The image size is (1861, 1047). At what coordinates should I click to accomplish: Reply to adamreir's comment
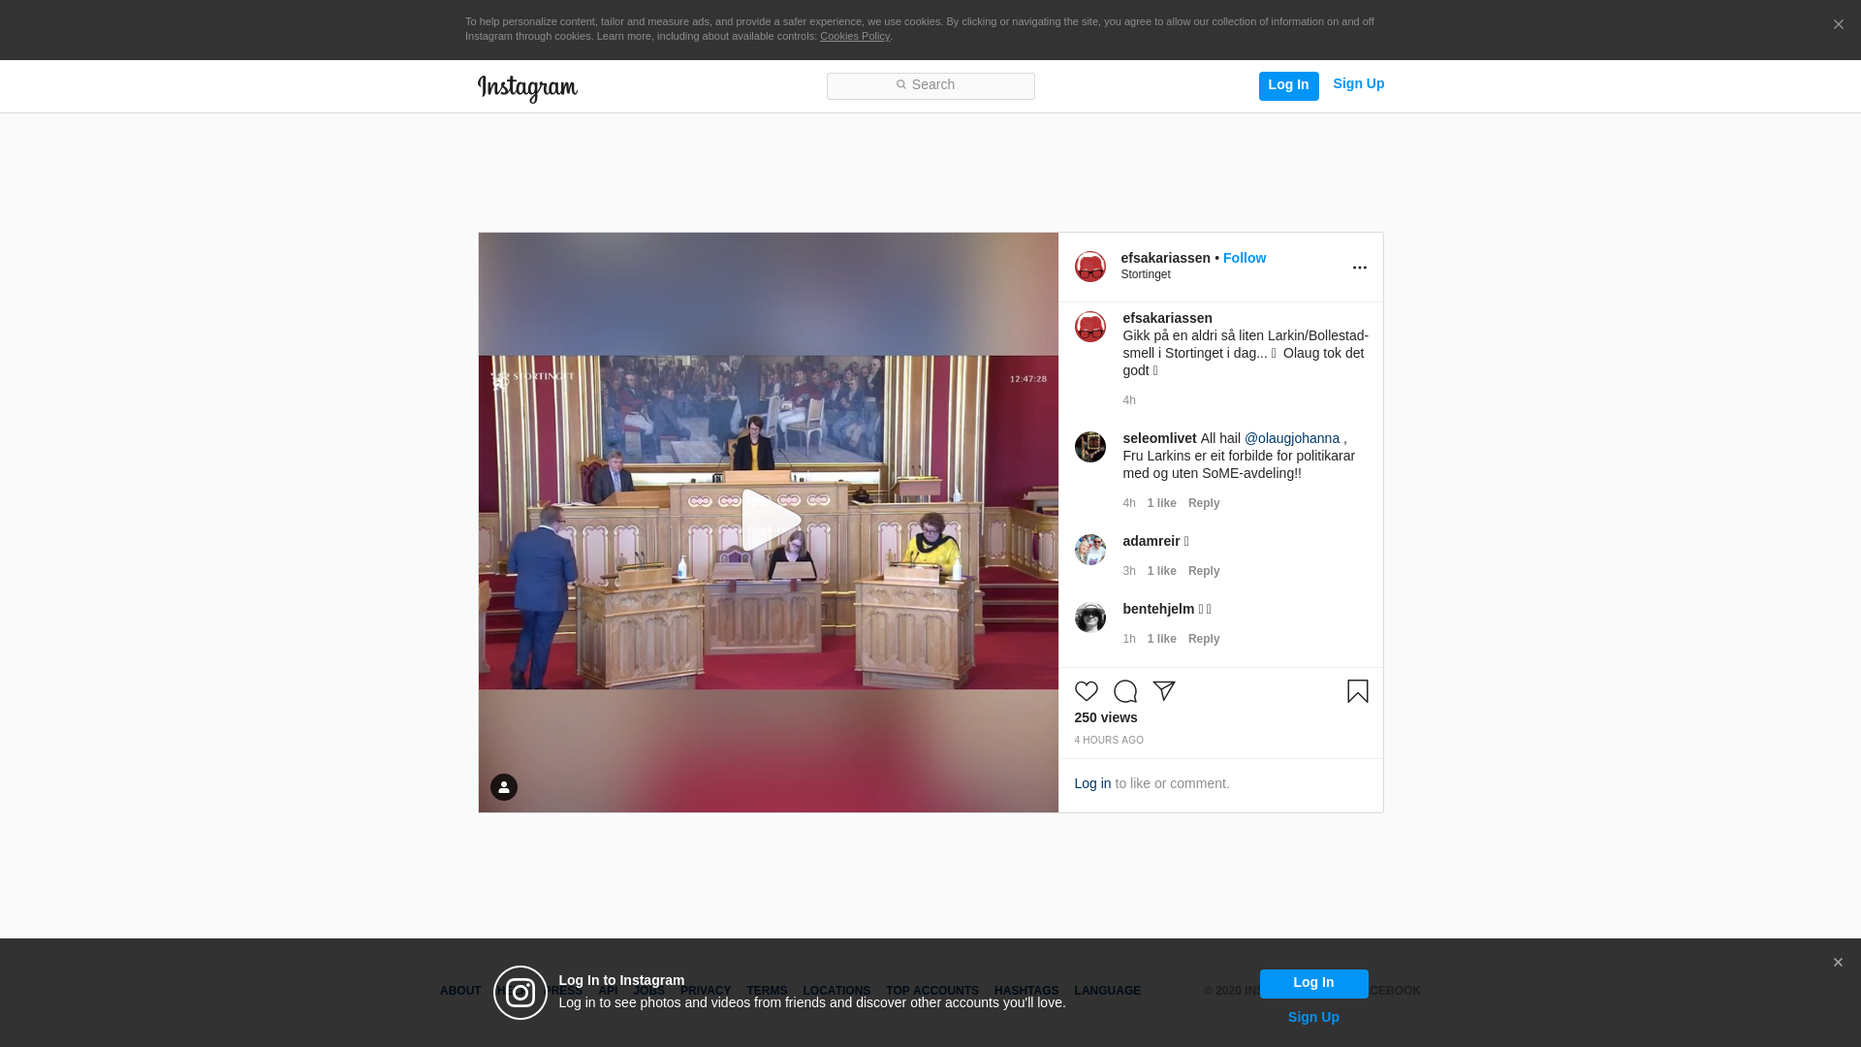pos(1204,571)
